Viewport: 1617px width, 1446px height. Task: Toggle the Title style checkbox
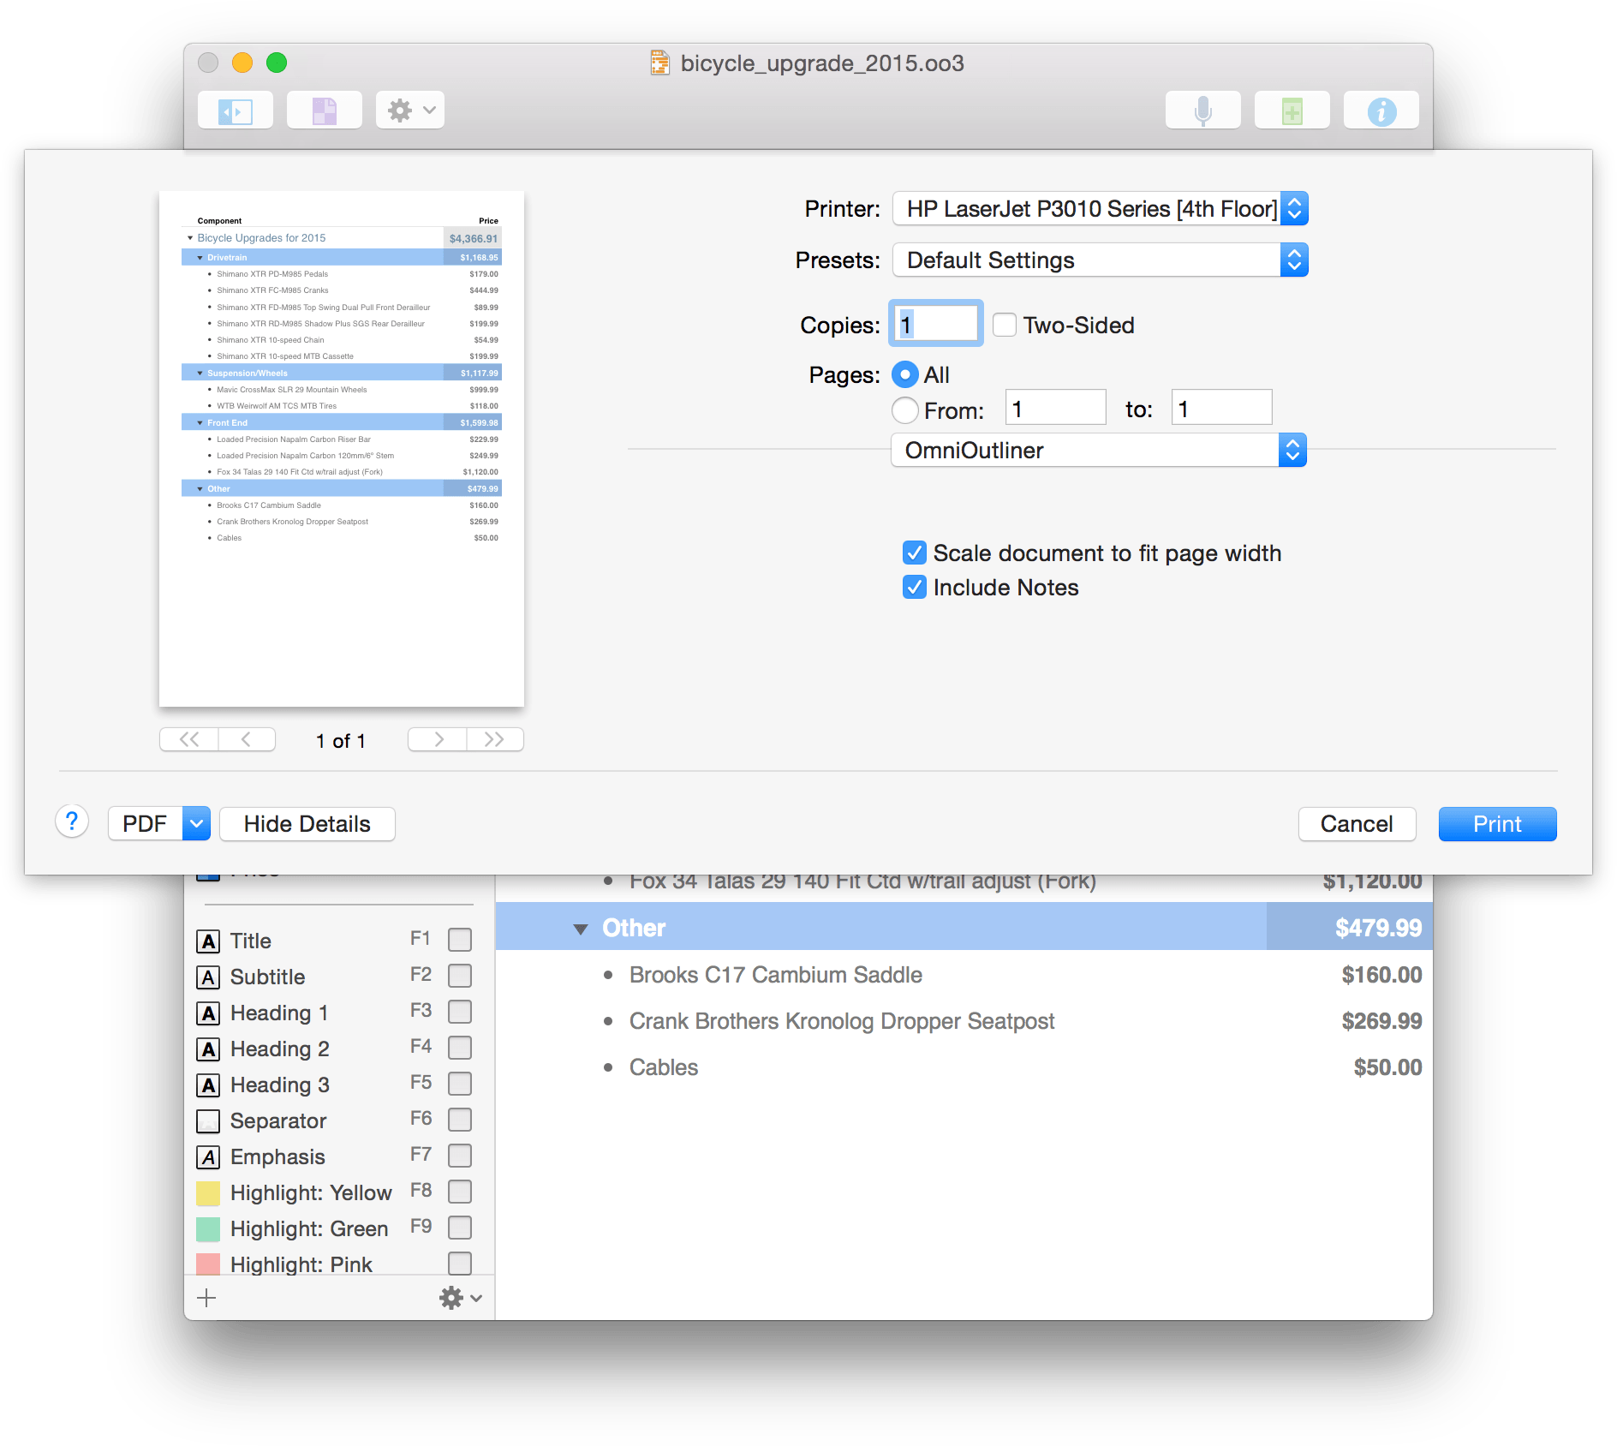[460, 940]
